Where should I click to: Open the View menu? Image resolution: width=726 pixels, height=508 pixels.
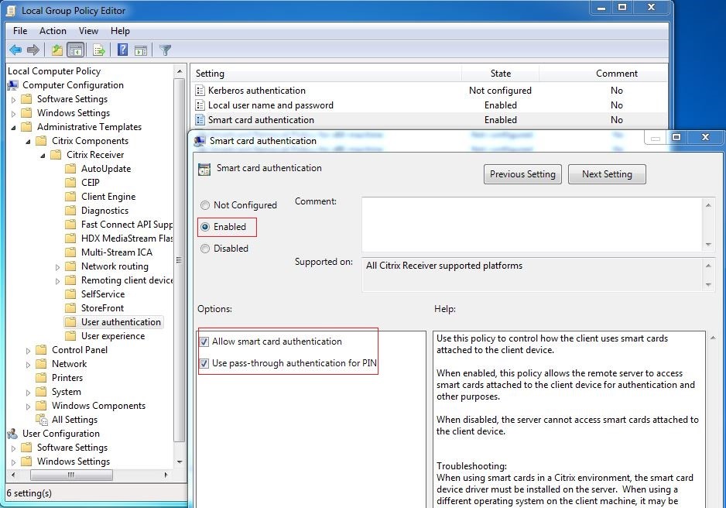[x=87, y=31]
